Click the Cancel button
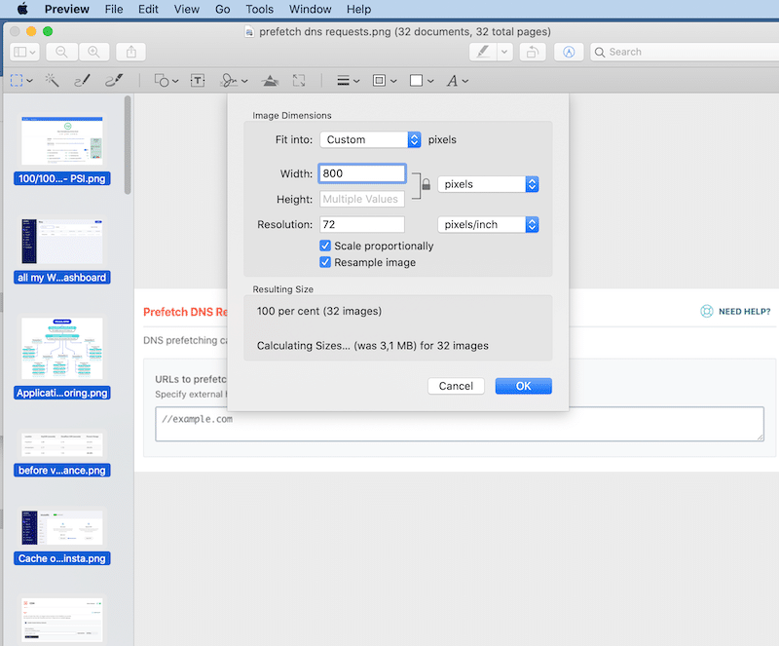Screen dimensions: 779x646 456,386
